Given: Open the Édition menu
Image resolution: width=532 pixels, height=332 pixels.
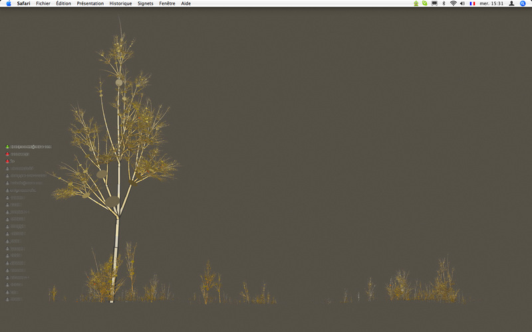Looking at the screenshot, I should [63, 3].
